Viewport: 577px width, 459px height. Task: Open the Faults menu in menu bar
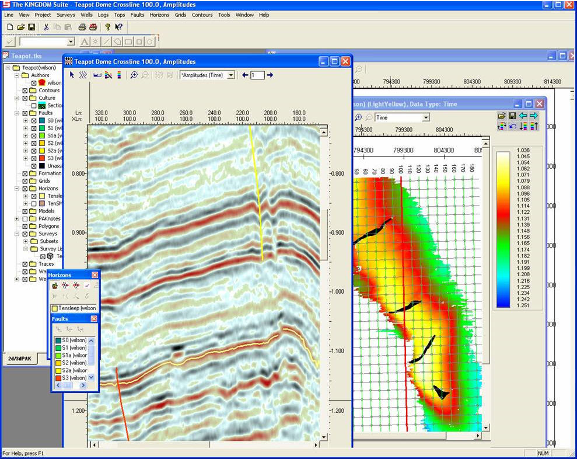click(137, 15)
